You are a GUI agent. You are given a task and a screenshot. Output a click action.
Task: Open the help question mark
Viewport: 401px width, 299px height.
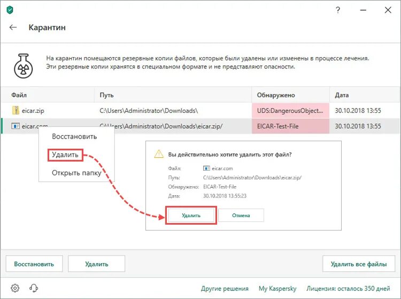(x=337, y=10)
